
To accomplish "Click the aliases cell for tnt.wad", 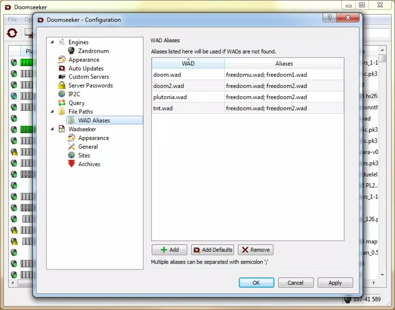I will click(x=284, y=108).
